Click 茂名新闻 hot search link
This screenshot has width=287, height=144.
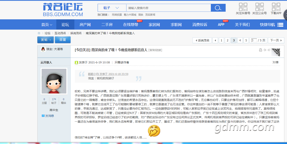tap(150, 15)
